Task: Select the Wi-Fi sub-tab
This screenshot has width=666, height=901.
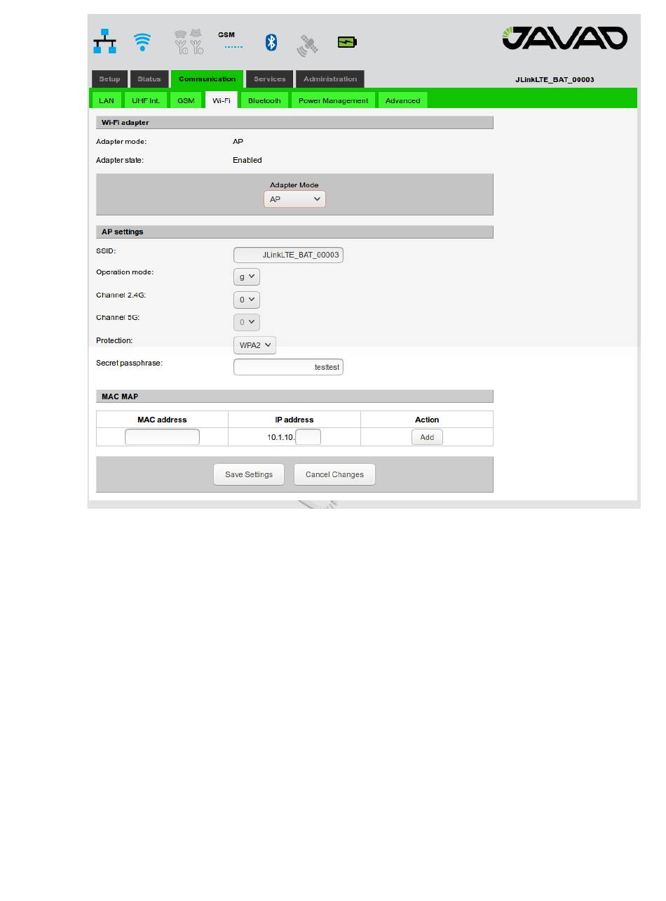Action: tap(222, 100)
